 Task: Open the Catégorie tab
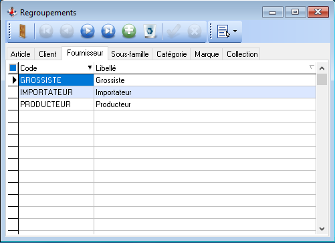[x=172, y=54]
